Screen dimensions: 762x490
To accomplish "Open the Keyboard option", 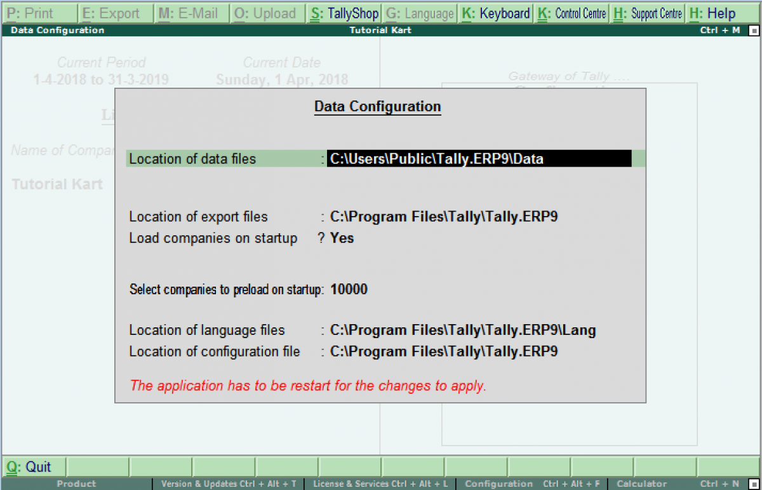I will tap(495, 13).
